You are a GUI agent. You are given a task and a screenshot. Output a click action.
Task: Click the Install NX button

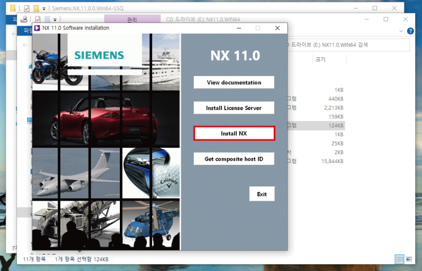click(234, 134)
